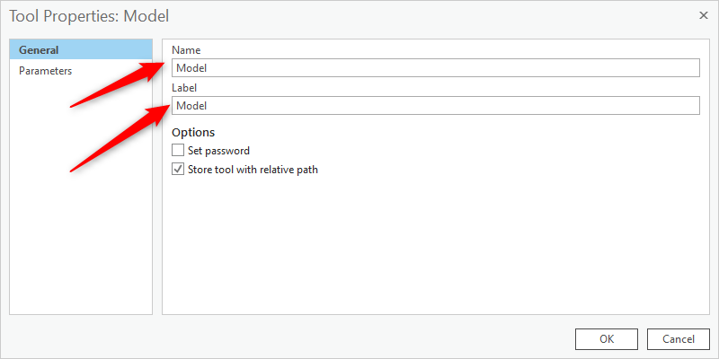Confirm with the OK button
This screenshot has height=359, width=719.
click(606, 339)
